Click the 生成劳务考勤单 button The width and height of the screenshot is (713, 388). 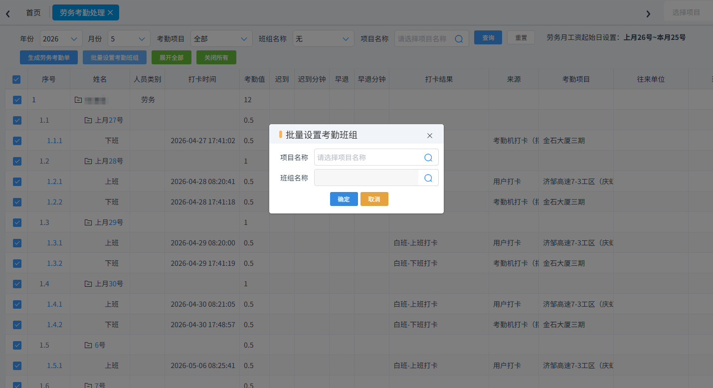click(x=49, y=58)
